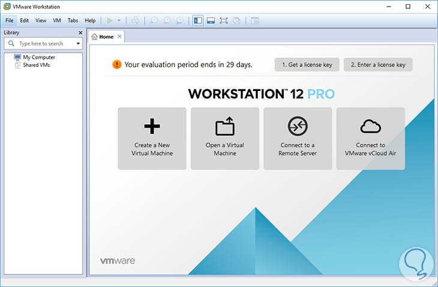Click the console view toolbar icon

255,20
